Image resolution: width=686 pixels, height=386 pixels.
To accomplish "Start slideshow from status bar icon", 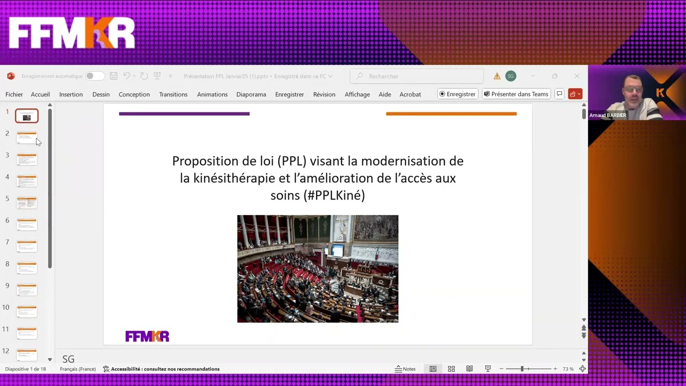I will coord(488,369).
